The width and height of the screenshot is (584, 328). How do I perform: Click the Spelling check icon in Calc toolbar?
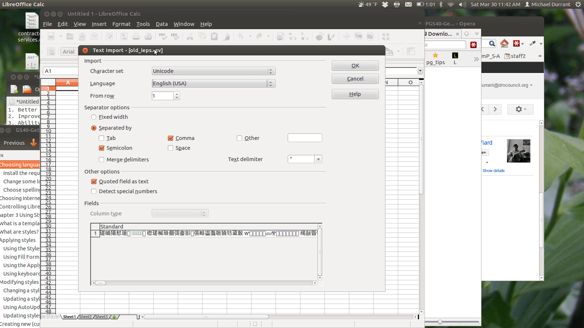pyautogui.click(x=163, y=36)
